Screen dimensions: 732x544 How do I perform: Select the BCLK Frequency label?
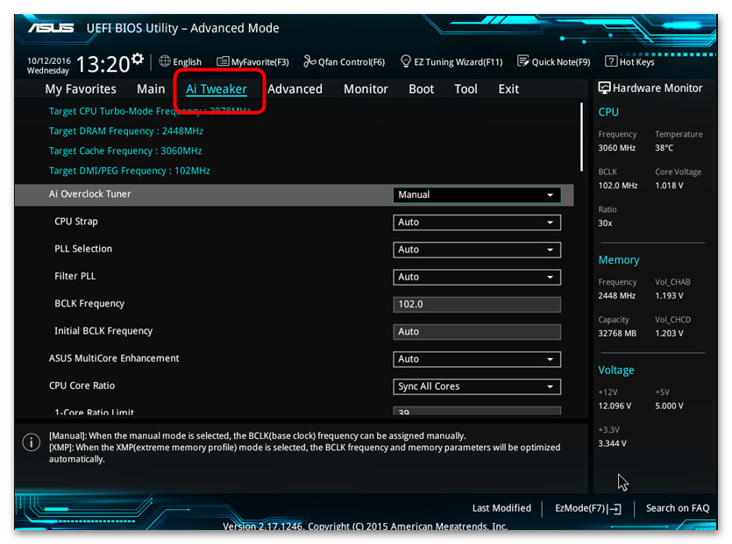89,304
